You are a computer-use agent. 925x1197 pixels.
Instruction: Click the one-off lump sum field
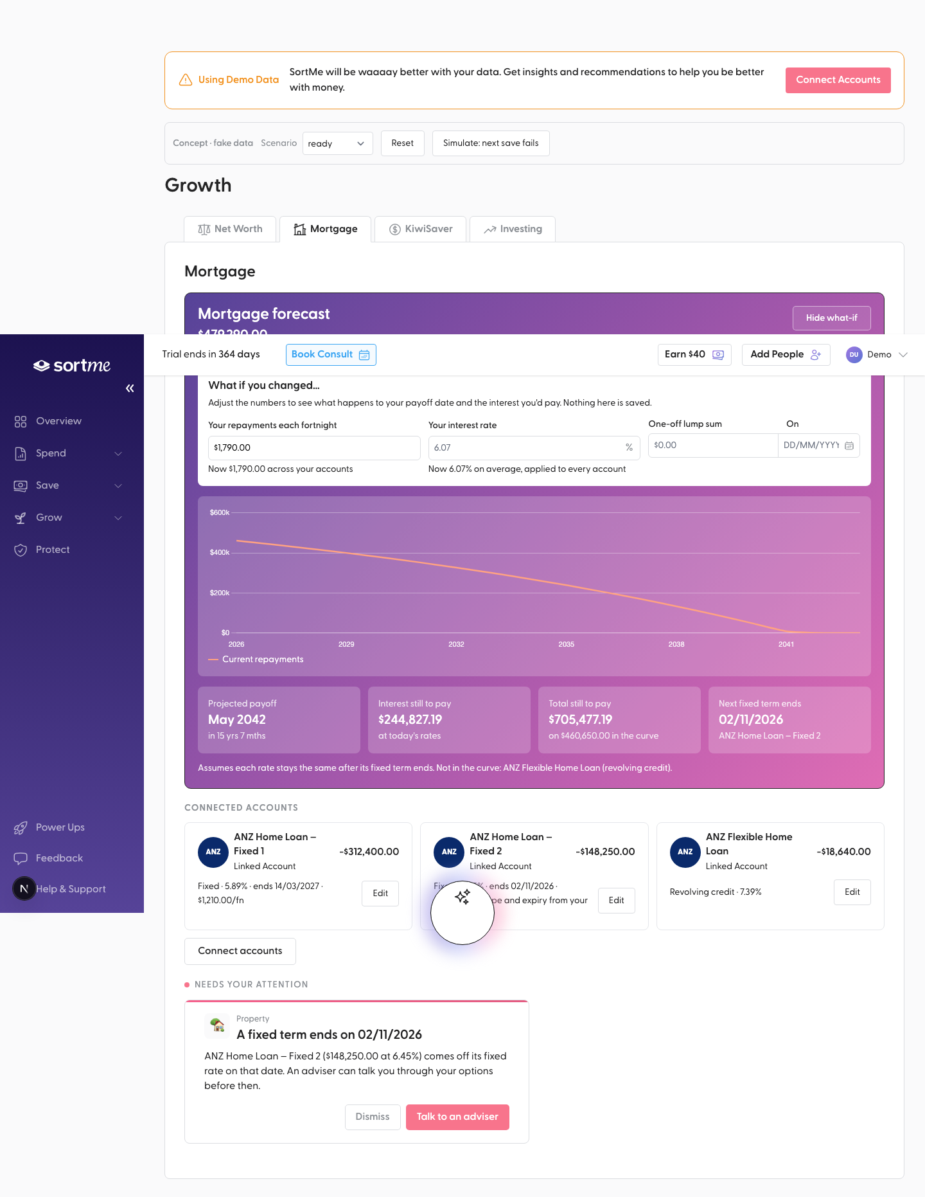(x=713, y=446)
